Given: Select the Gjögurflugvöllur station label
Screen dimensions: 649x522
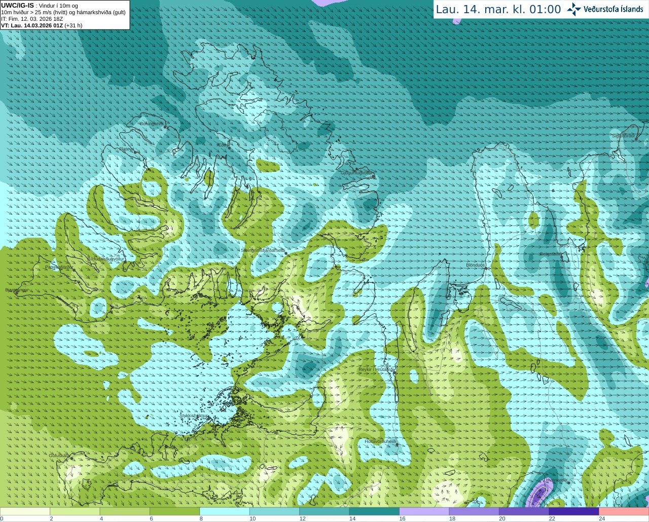Looking at the screenshot, I should 357,173.
